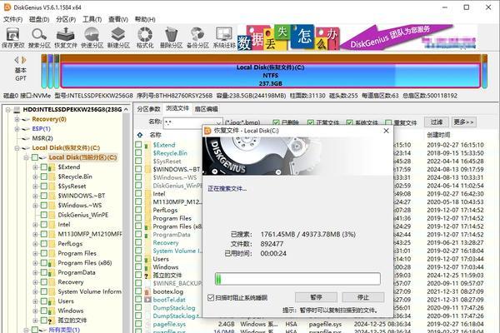Select the MSR(2) partition in tree
The width and height of the screenshot is (500, 333).
tap(42, 138)
